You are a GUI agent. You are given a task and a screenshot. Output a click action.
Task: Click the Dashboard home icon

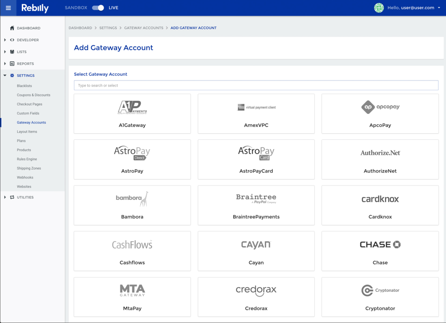point(12,28)
